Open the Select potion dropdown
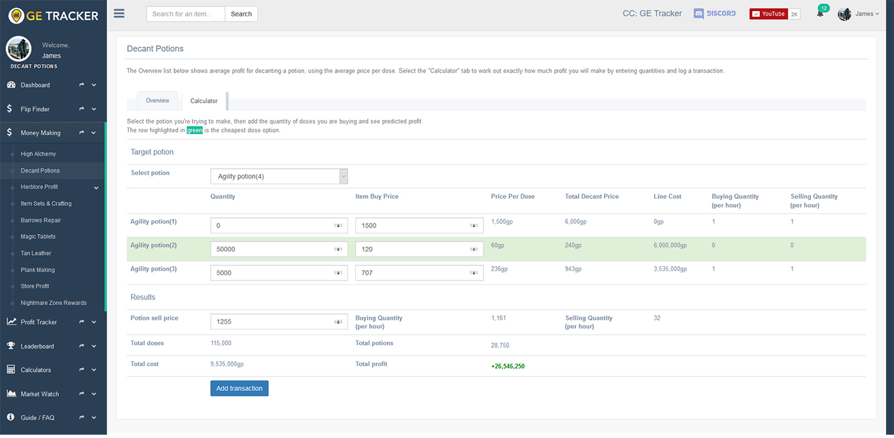 pyautogui.click(x=279, y=177)
